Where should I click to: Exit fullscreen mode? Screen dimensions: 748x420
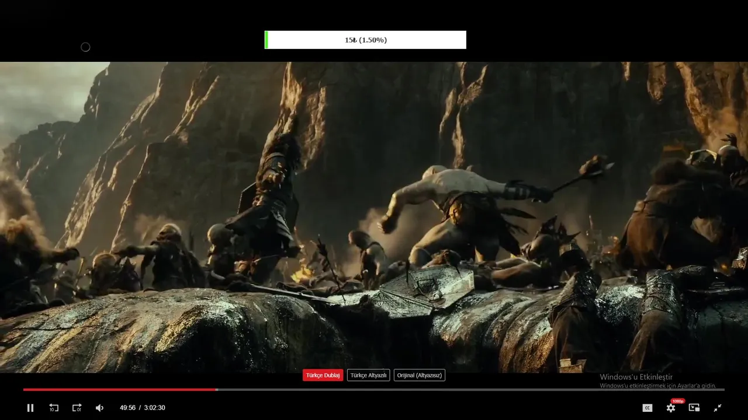click(x=718, y=408)
